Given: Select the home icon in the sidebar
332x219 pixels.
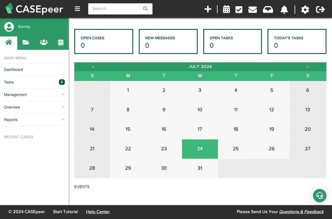Looking at the screenshot, I should [9, 42].
